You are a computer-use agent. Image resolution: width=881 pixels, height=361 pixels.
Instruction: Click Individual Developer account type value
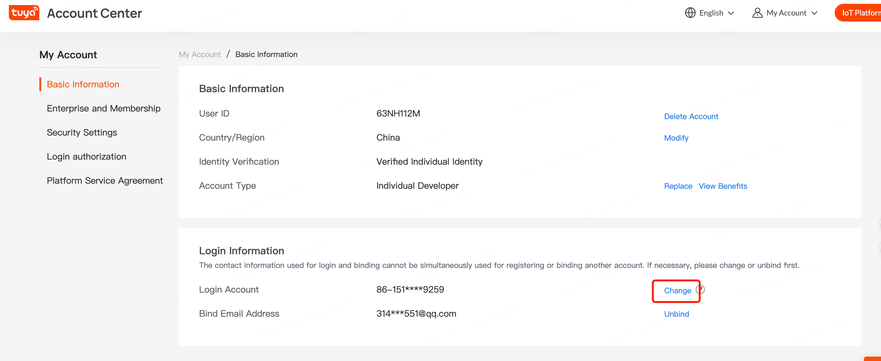(417, 186)
